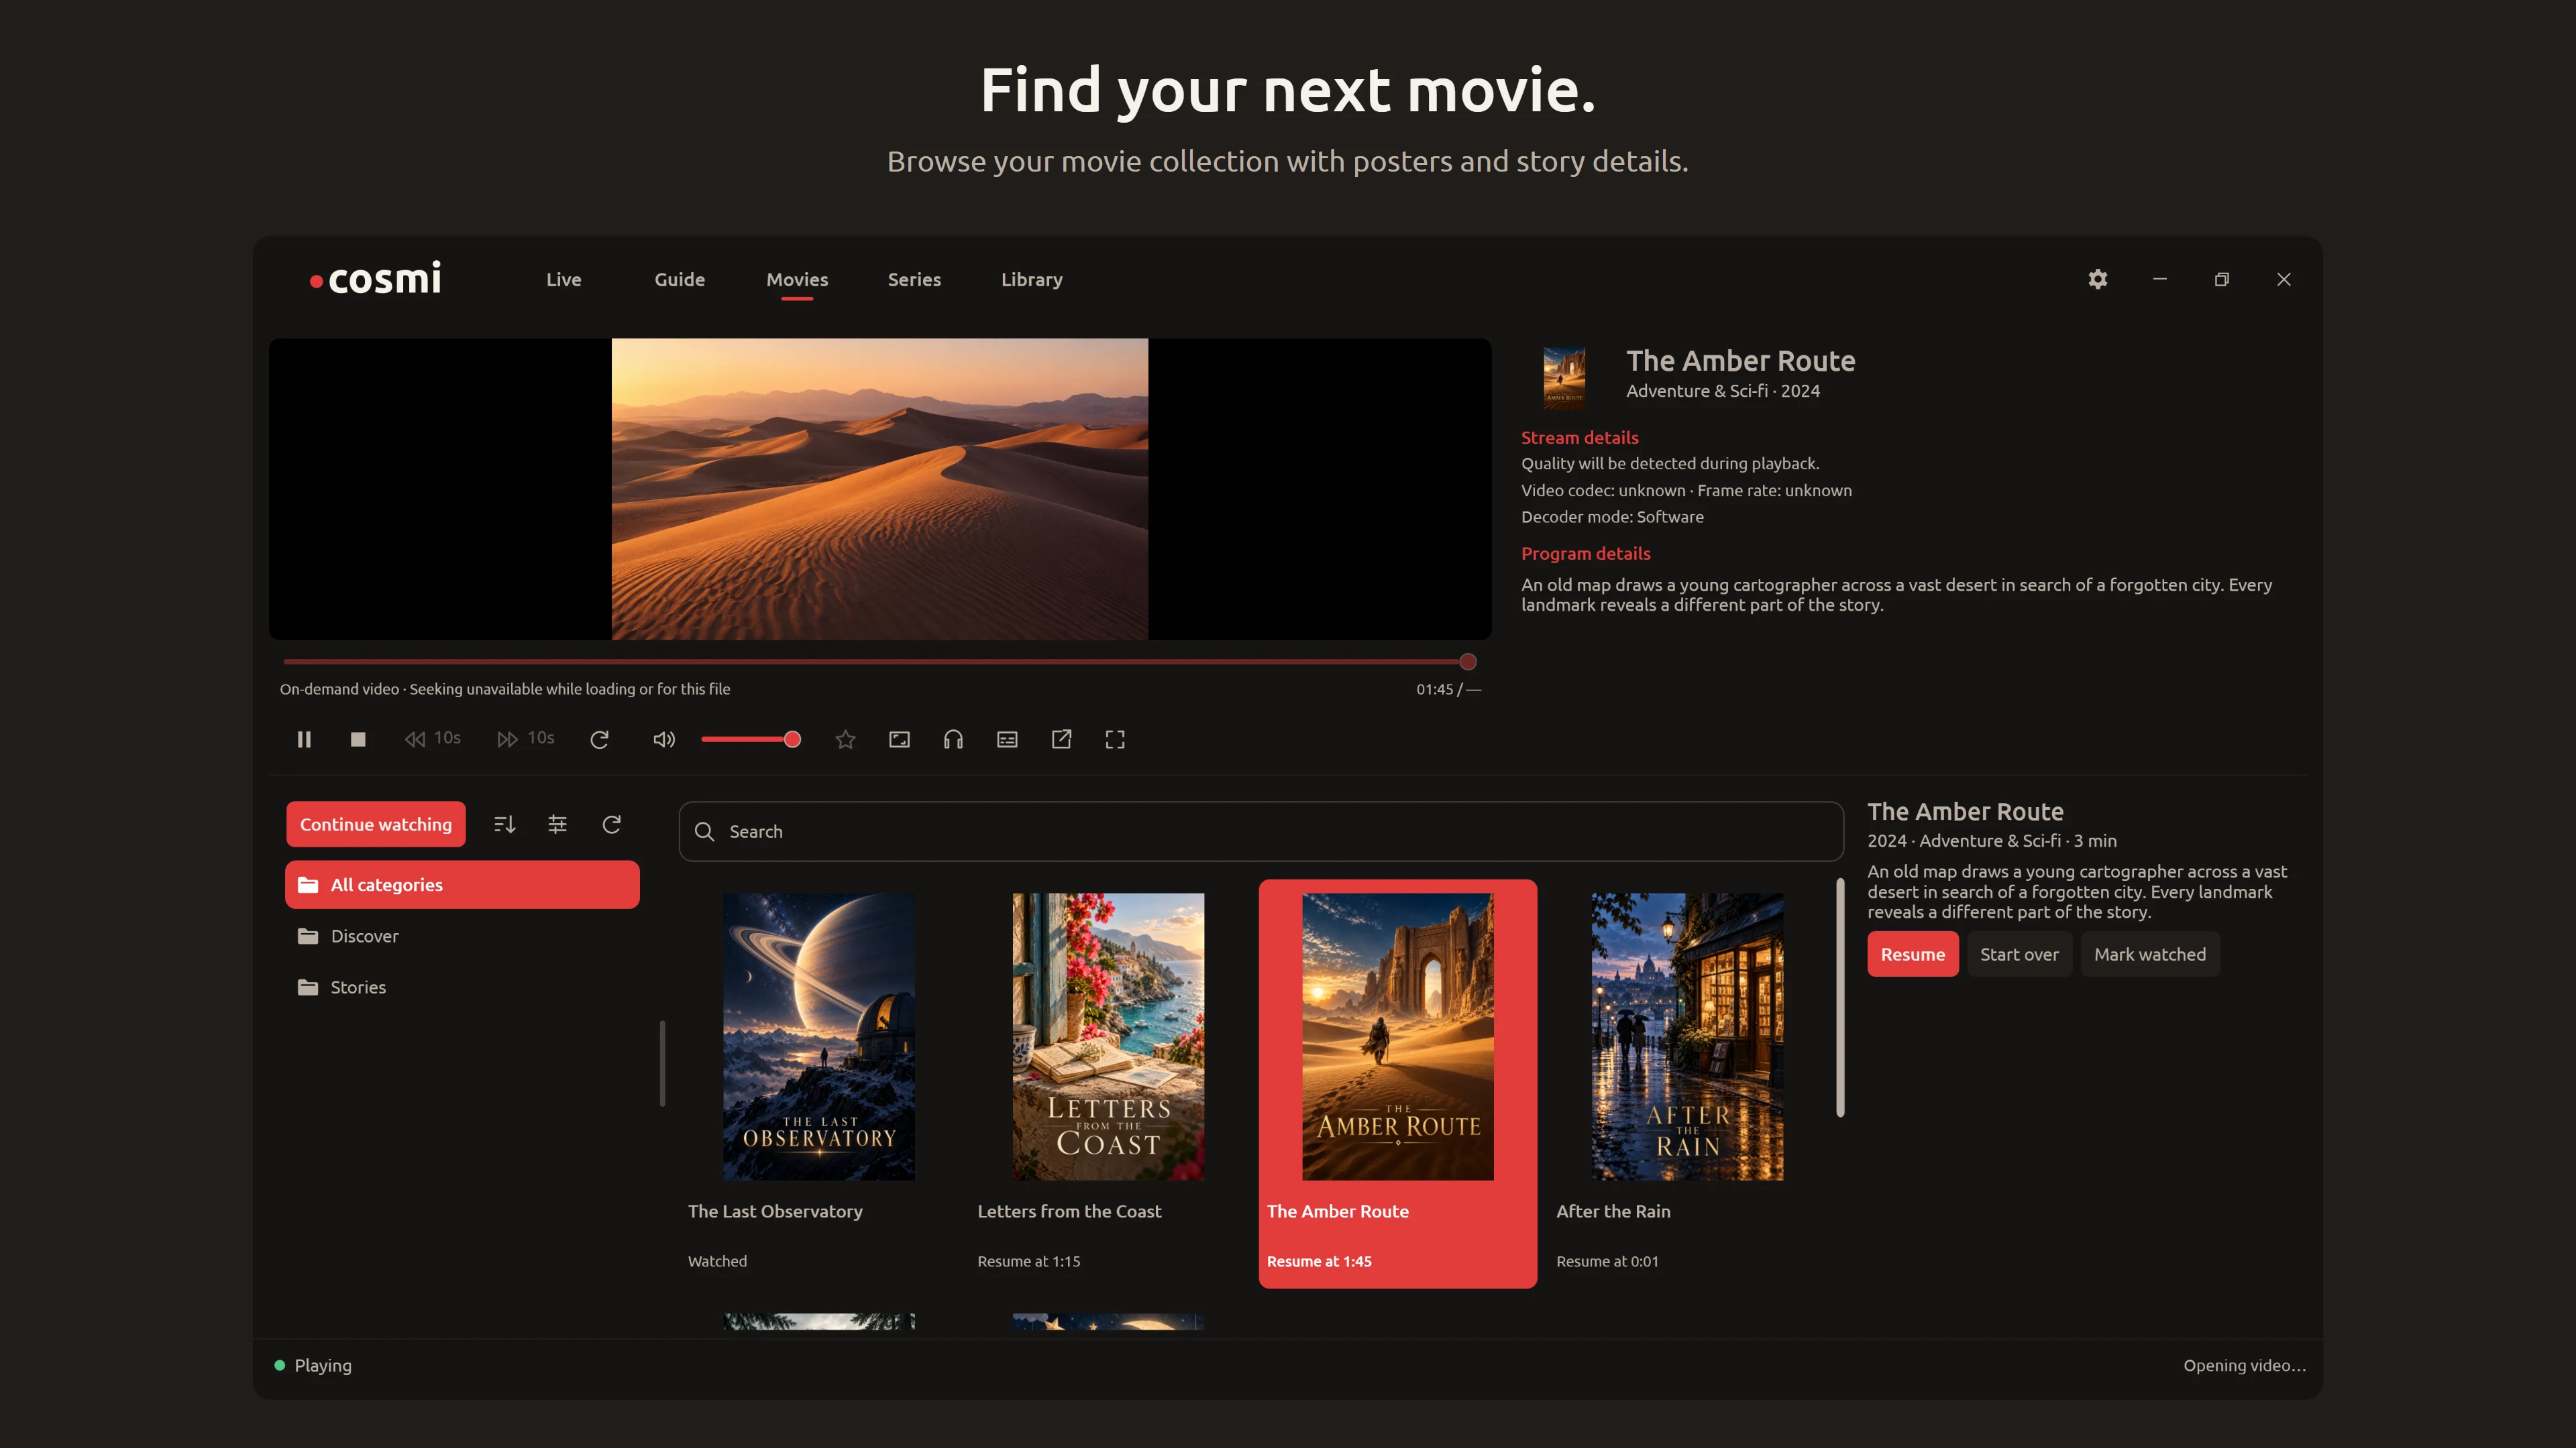Open the Series tab
Image resolution: width=2576 pixels, height=1448 pixels.
click(x=914, y=280)
